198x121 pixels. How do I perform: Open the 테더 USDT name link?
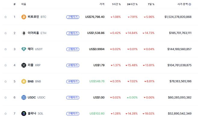[35, 49]
